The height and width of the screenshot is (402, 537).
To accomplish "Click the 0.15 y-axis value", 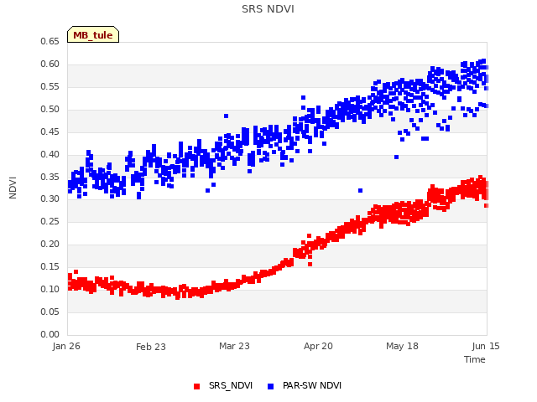I will pos(50,266).
